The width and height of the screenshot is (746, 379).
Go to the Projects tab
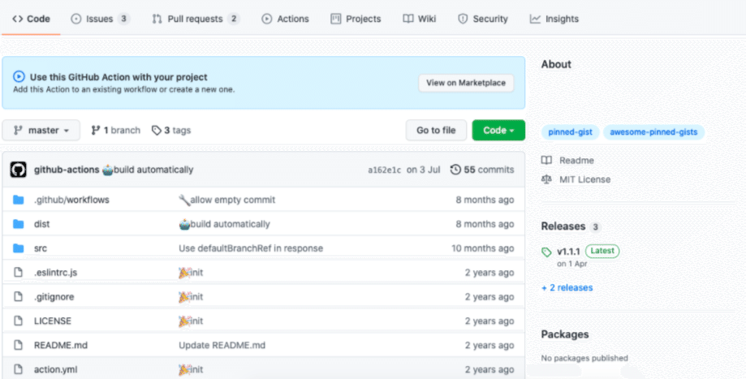point(356,19)
